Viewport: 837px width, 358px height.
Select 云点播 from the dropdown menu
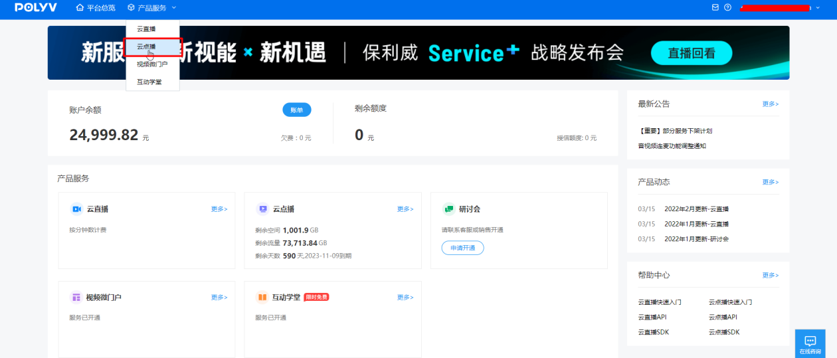pyautogui.click(x=147, y=46)
